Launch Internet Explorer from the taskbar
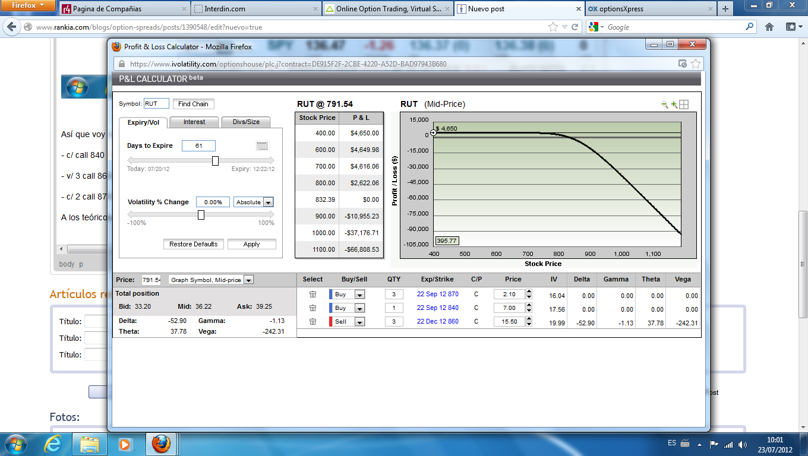The width and height of the screenshot is (808, 456). [x=53, y=444]
